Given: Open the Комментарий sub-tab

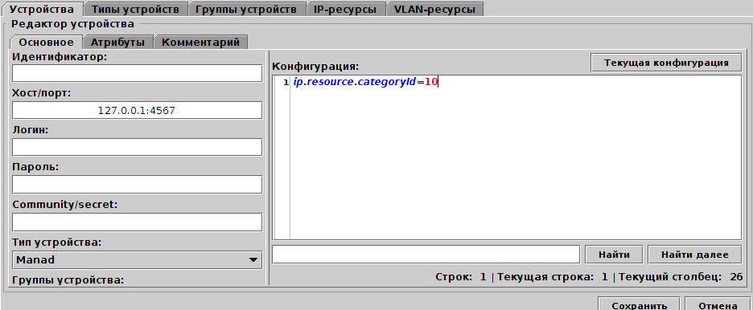Looking at the screenshot, I should [200, 43].
